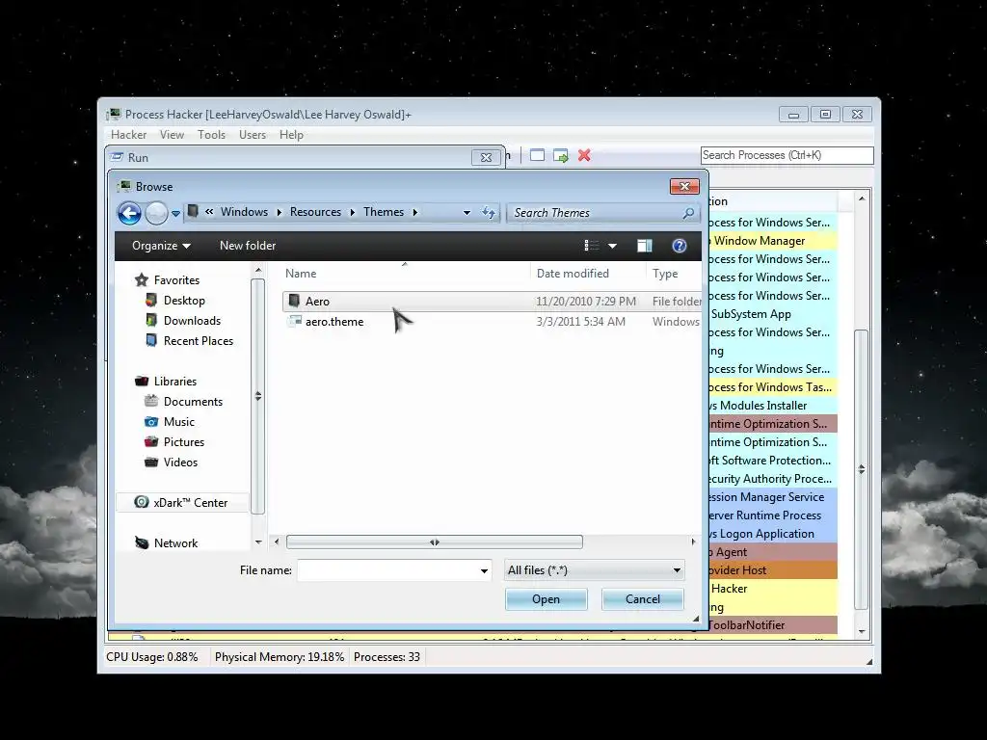Click the find window icon in Process Hacker toolbar

click(537, 155)
